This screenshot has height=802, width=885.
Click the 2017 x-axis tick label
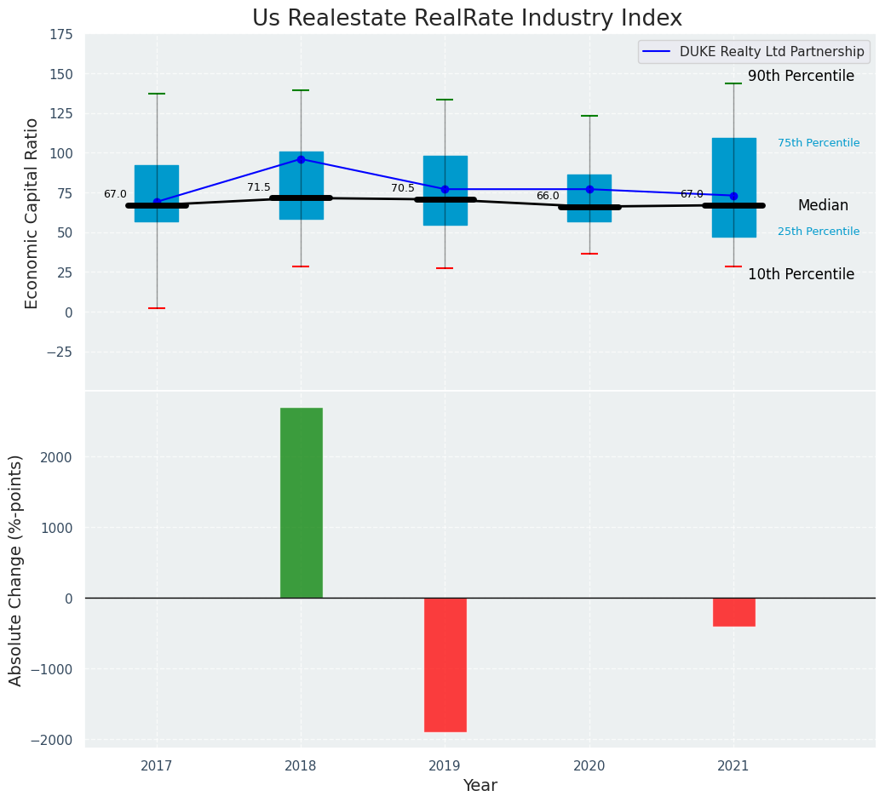point(157,766)
